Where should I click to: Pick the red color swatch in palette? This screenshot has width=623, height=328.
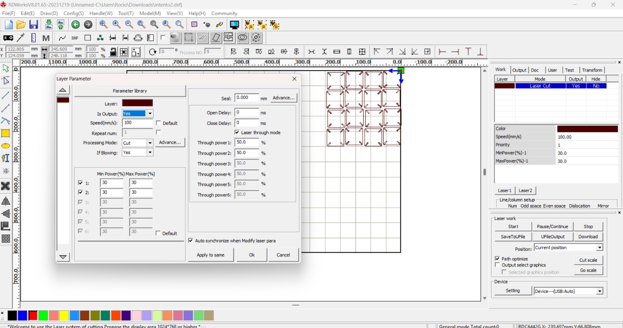(x=33, y=316)
